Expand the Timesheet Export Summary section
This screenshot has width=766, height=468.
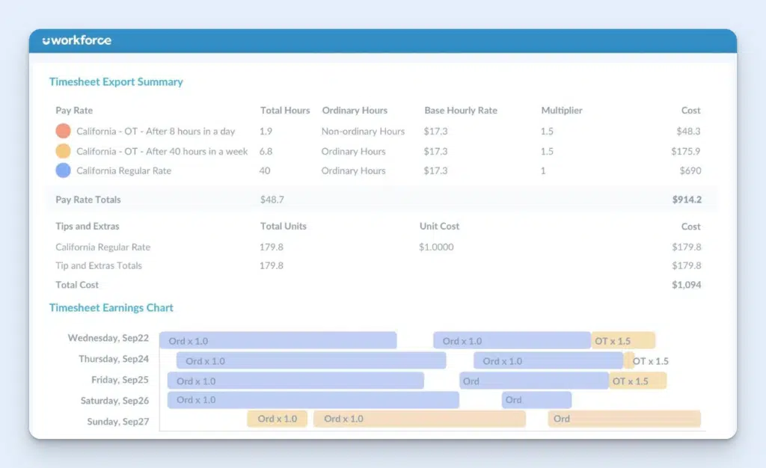click(x=116, y=81)
